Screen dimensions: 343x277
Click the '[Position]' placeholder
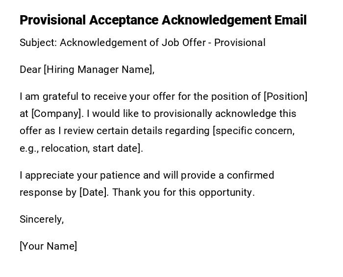285,96
